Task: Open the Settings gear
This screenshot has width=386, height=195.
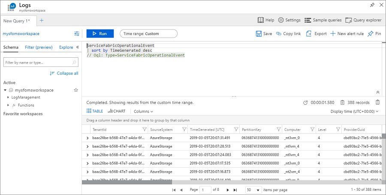Action: 289,20
